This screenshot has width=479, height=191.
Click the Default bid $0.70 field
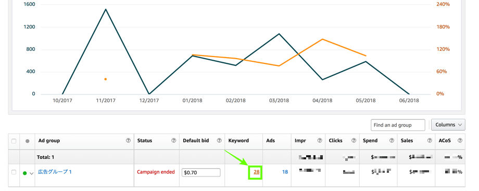click(x=201, y=172)
